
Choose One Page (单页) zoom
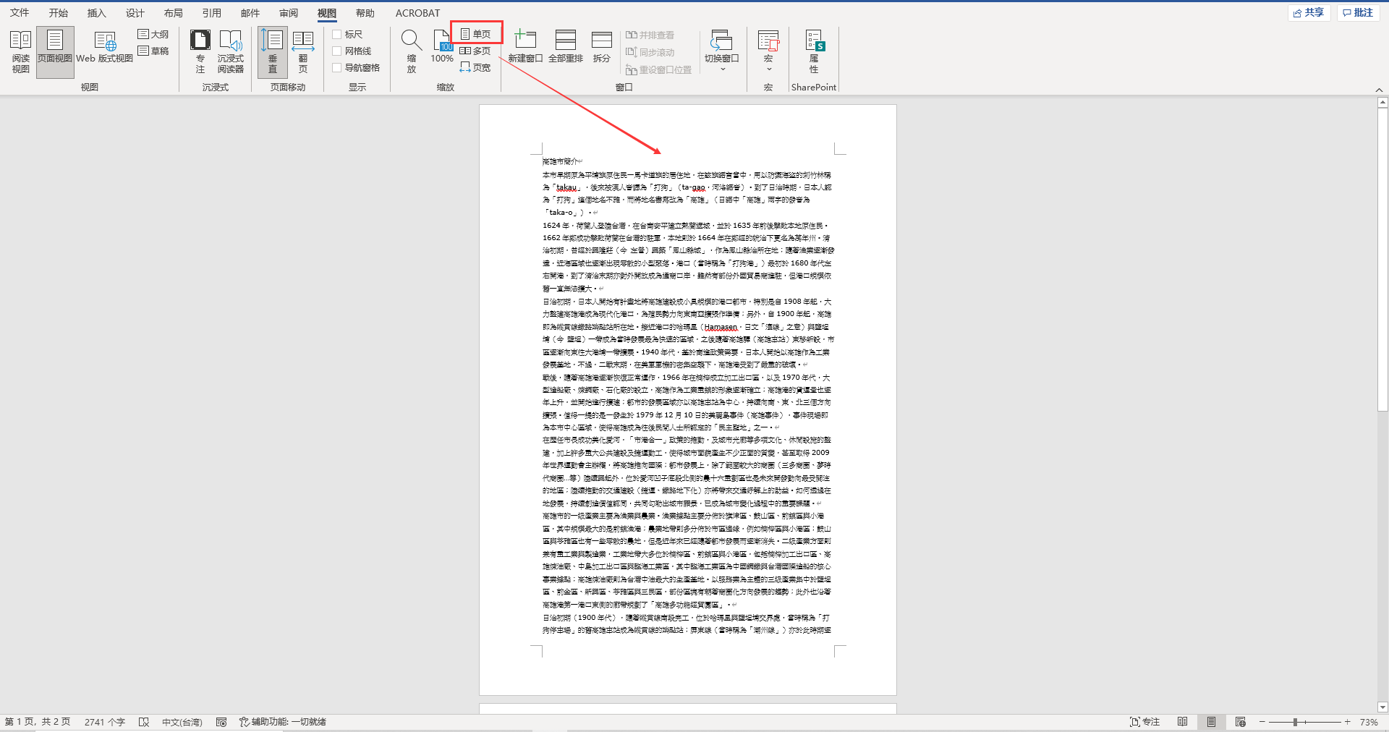click(x=476, y=34)
